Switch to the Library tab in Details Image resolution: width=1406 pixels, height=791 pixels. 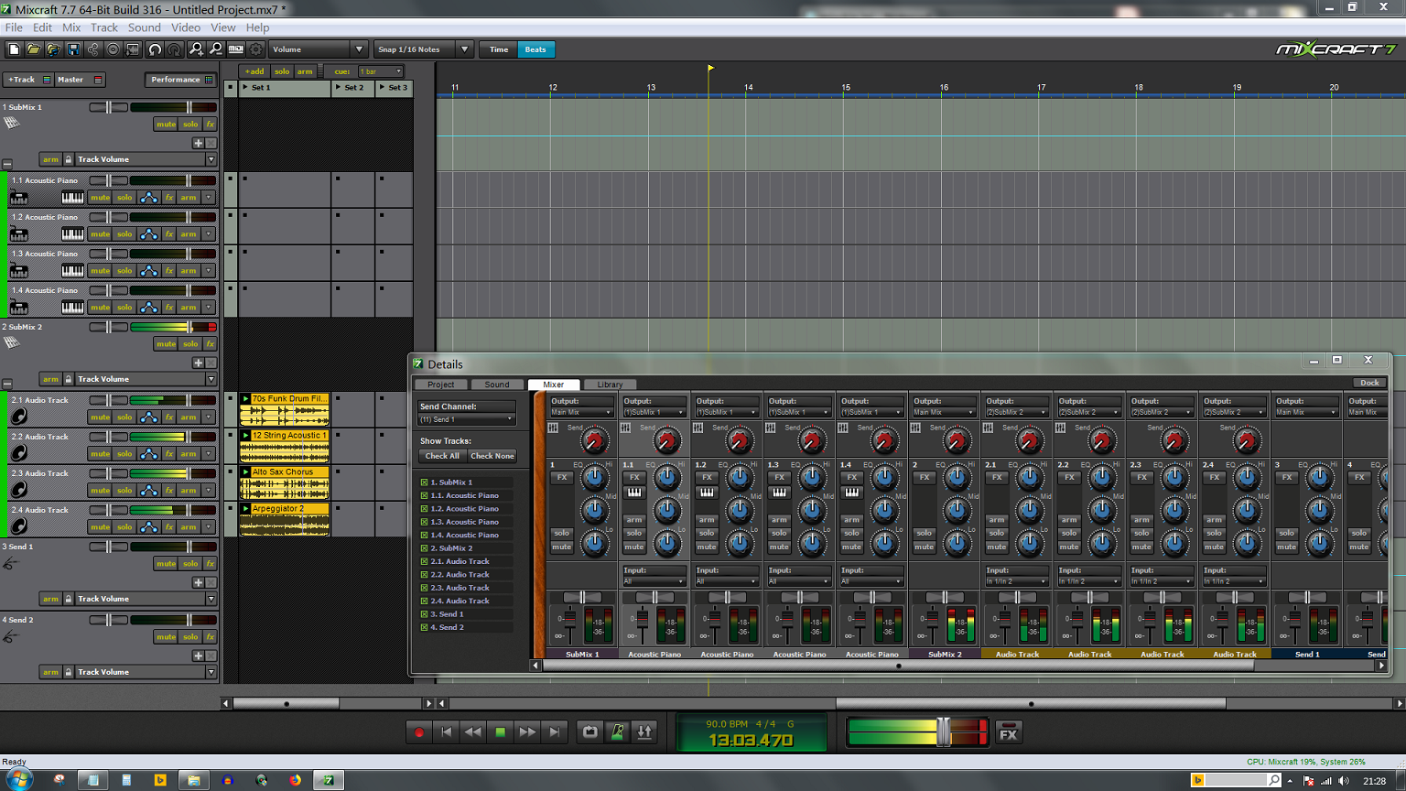(610, 385)
